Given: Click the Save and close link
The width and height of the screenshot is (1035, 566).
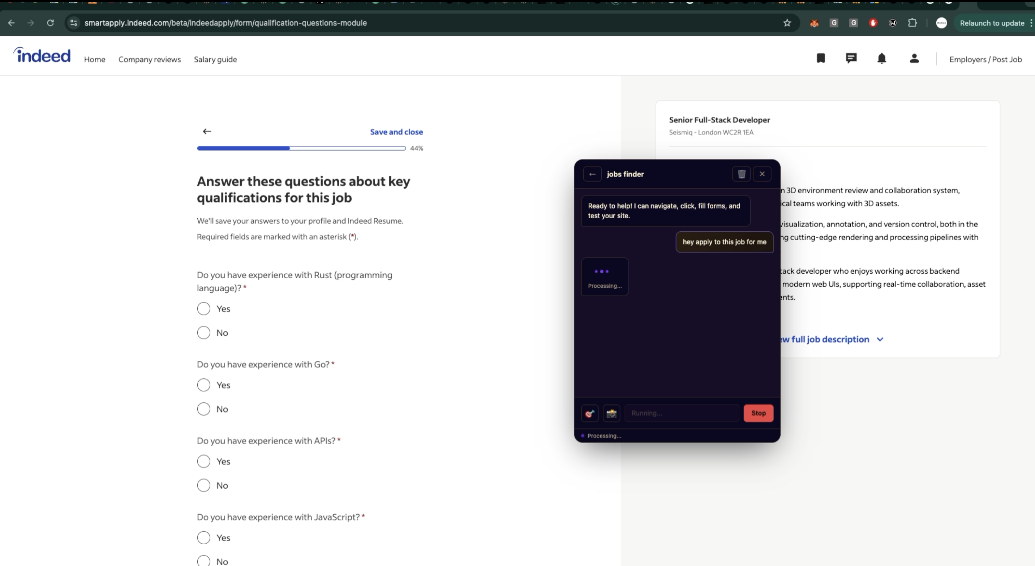Looking at the screenshot, I should [x=396, y=132].
